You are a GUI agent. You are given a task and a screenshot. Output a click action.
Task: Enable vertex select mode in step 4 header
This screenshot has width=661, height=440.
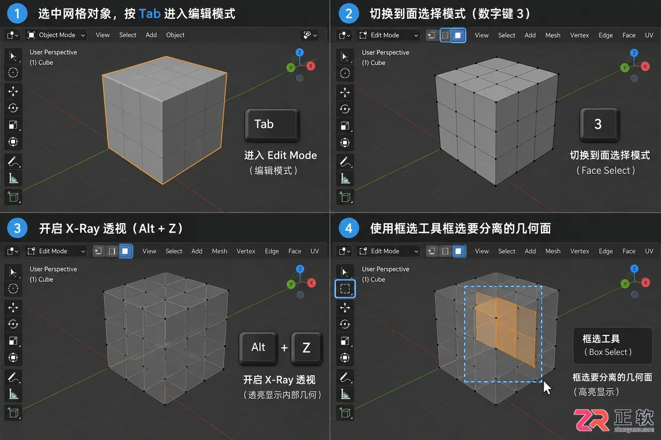(x=431, y=251)
